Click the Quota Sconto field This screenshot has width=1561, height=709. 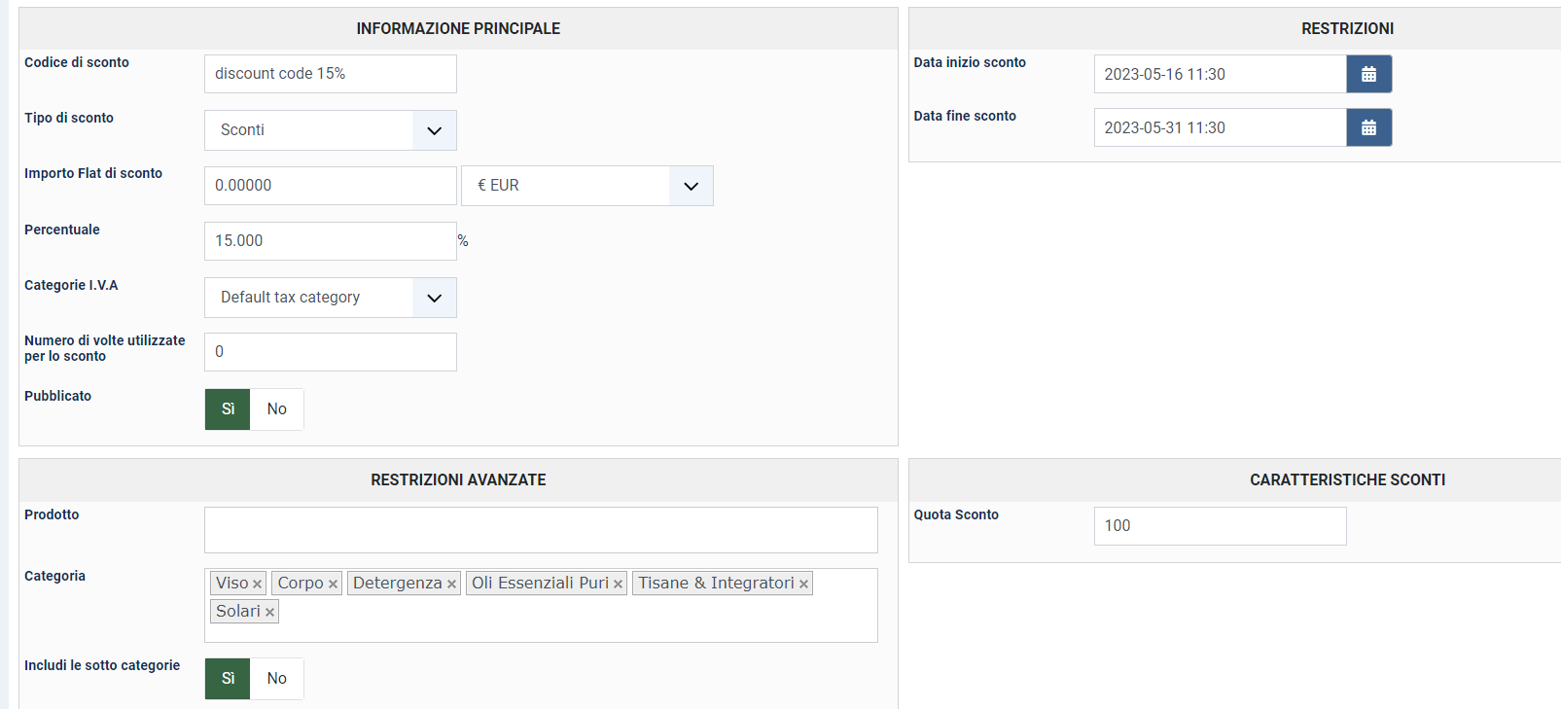click(x=1220, y=526)
